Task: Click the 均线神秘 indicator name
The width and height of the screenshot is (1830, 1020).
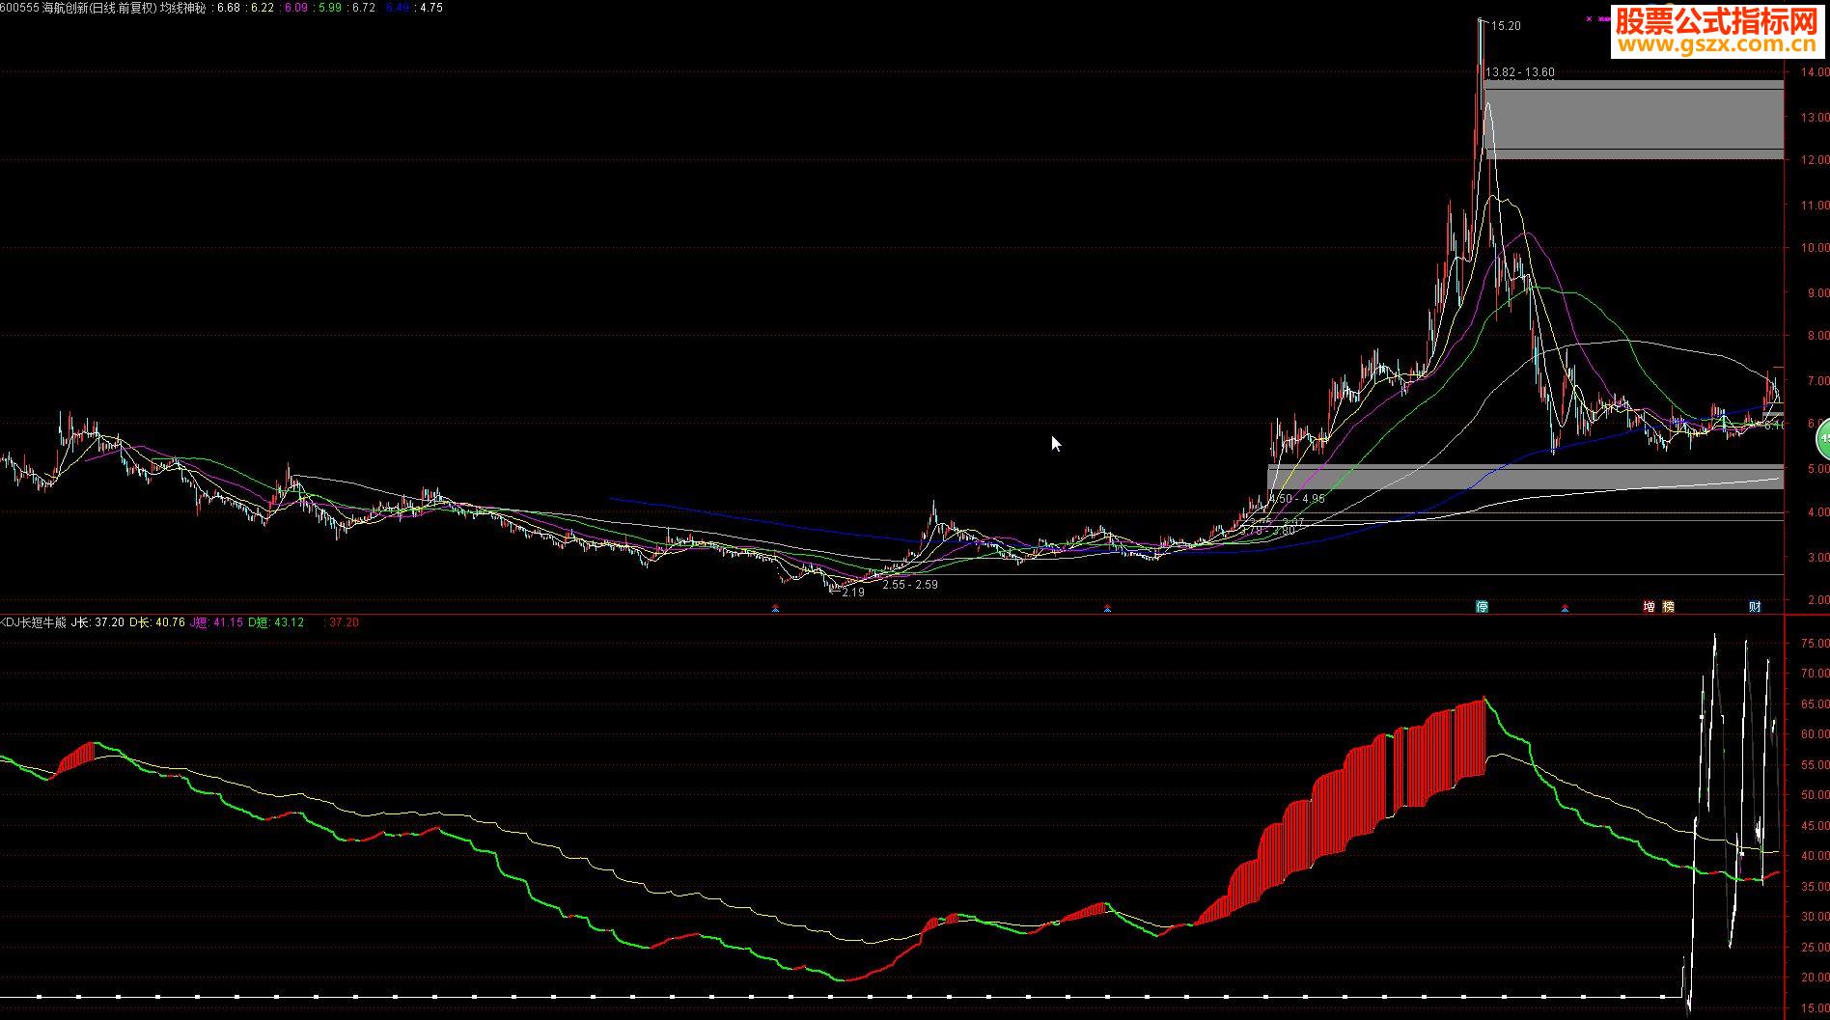Action: click(x=181, y=7)
